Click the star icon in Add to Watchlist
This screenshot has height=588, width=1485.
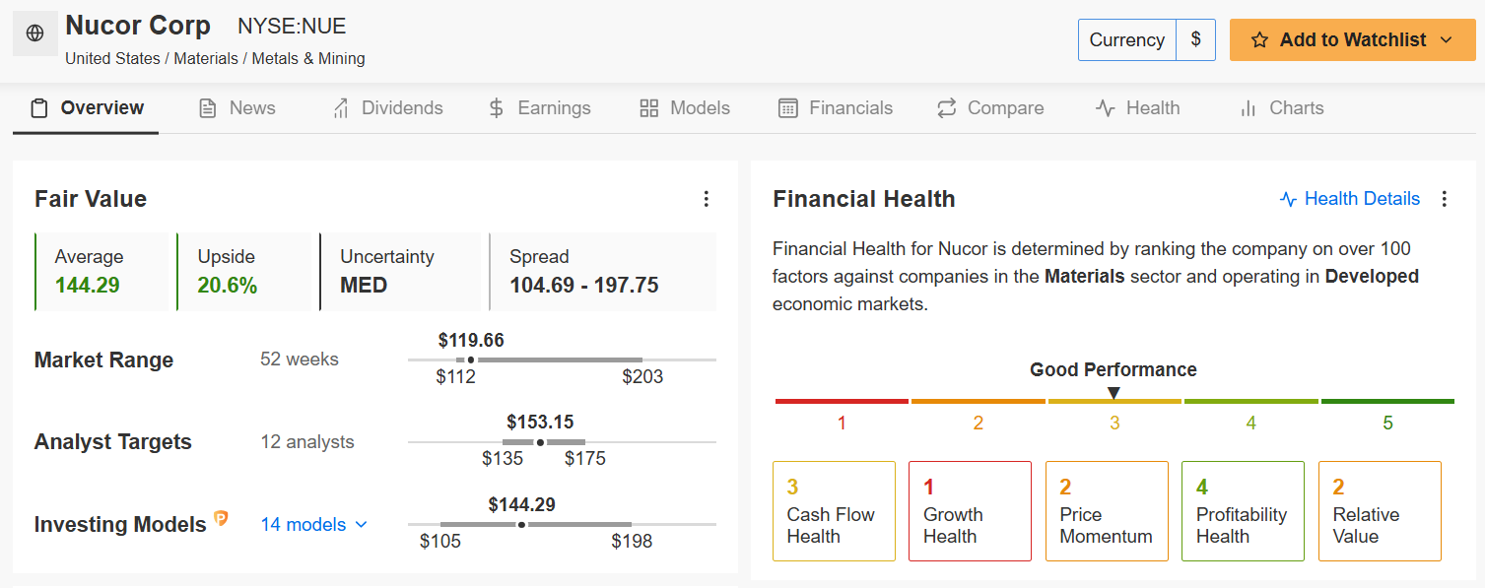(1259, 40)
